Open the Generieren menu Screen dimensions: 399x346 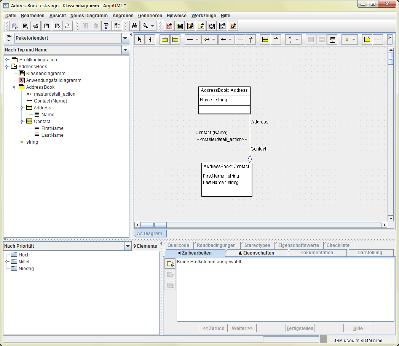(150, 16)
